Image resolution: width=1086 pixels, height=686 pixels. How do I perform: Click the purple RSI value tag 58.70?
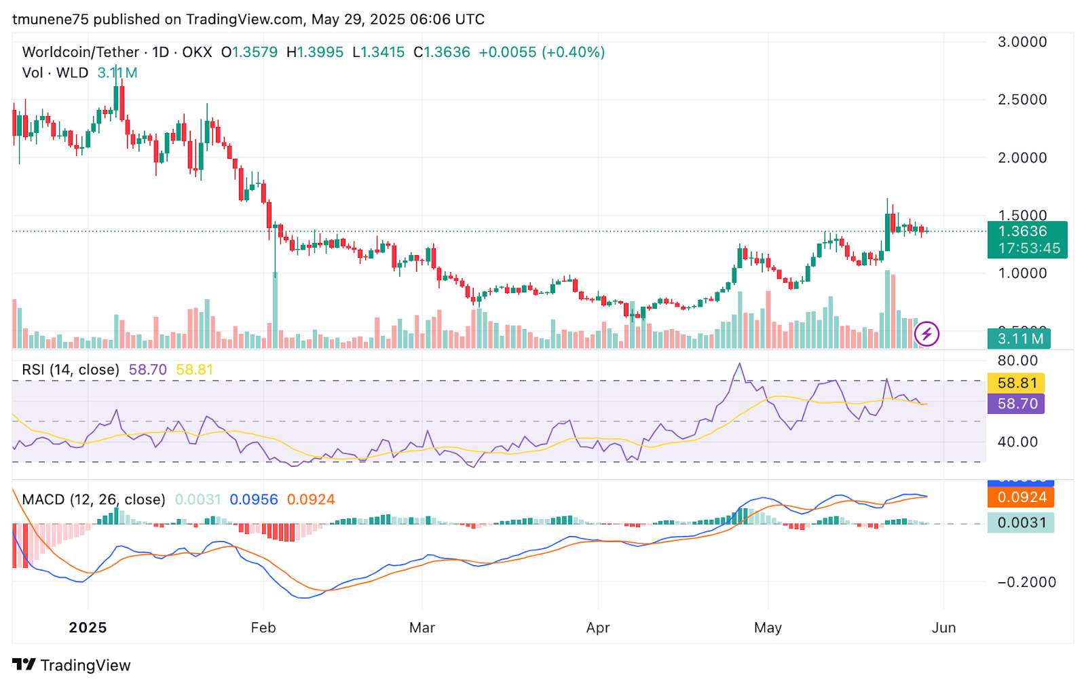coord(1016,404)
